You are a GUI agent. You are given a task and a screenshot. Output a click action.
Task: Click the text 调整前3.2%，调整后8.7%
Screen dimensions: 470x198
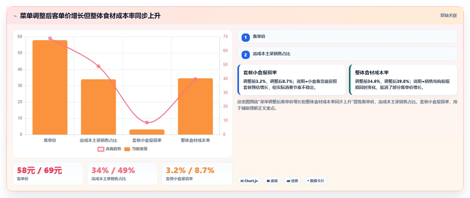click(268, 81)
